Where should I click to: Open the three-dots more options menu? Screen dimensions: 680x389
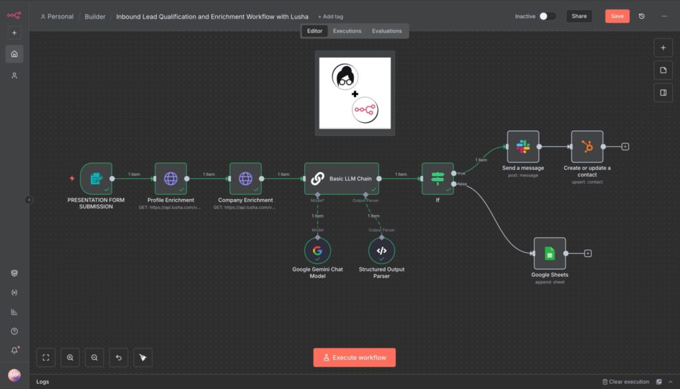click(x=663, y=16)
